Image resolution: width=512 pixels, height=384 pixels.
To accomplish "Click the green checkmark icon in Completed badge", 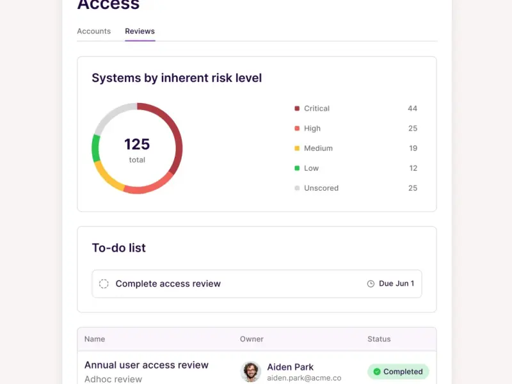I will pyautogui.click(x=377, y=372).
